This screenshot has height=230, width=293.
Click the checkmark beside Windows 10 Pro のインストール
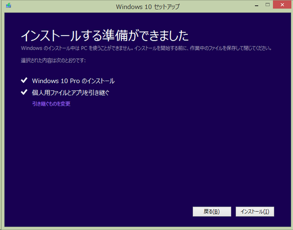click(x=24, y=80)
